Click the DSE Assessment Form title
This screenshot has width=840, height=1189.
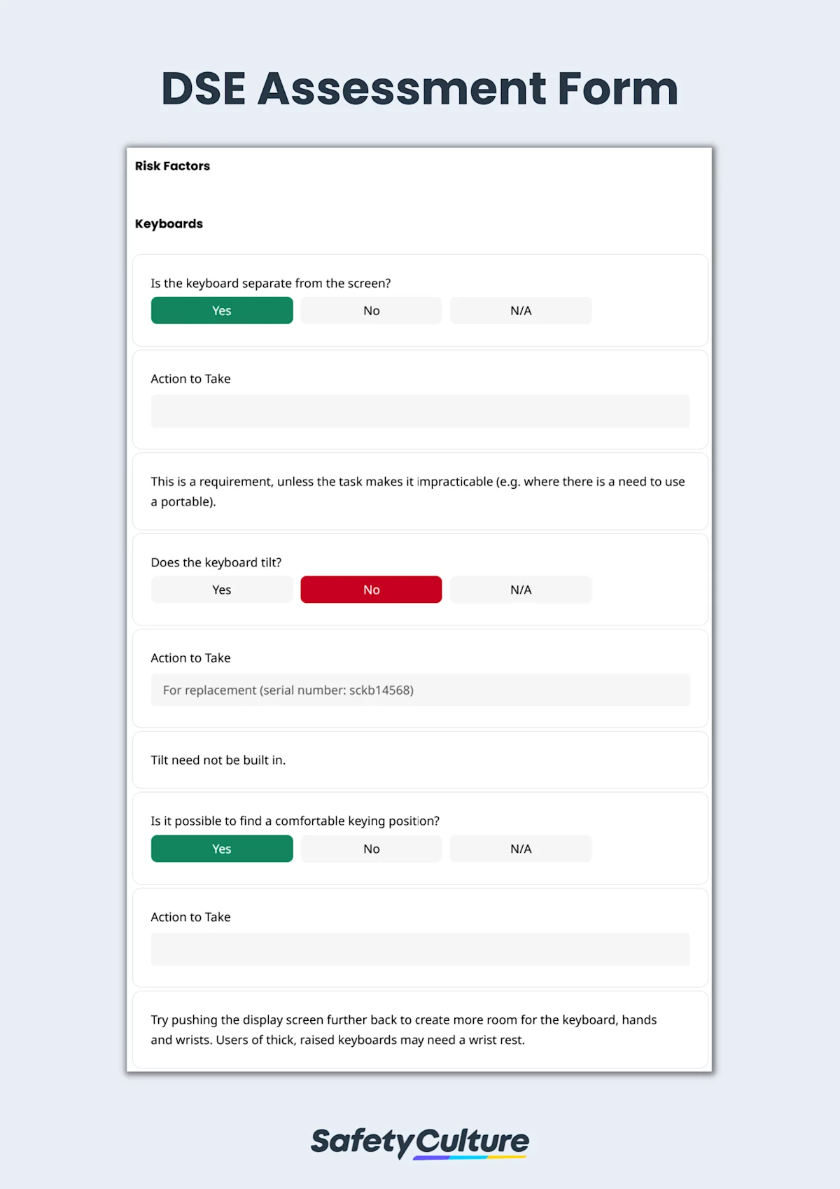(419, 89)
